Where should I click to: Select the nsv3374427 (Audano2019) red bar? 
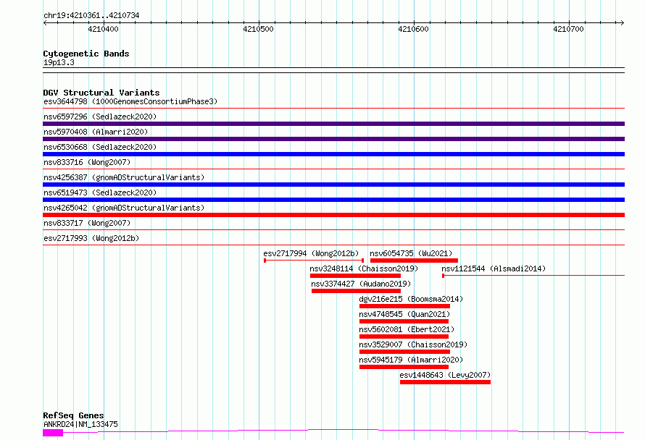[357, 291]
